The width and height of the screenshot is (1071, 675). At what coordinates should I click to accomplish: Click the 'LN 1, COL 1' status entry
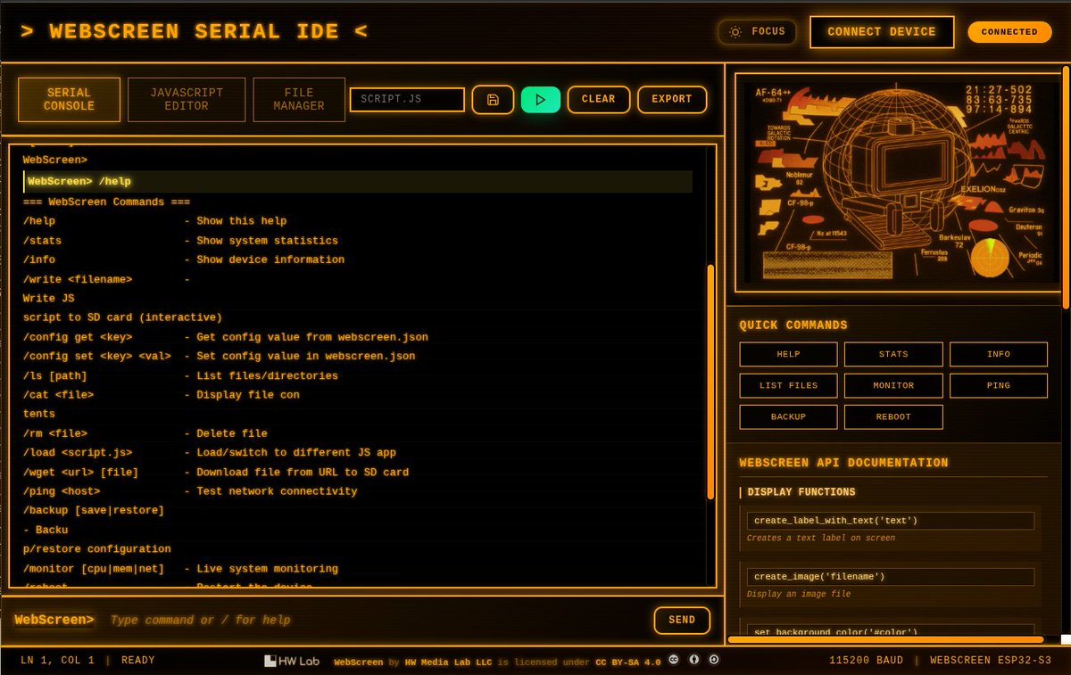[58, 661]
